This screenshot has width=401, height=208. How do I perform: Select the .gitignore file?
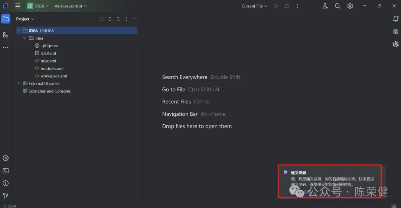tap(46, 46)
